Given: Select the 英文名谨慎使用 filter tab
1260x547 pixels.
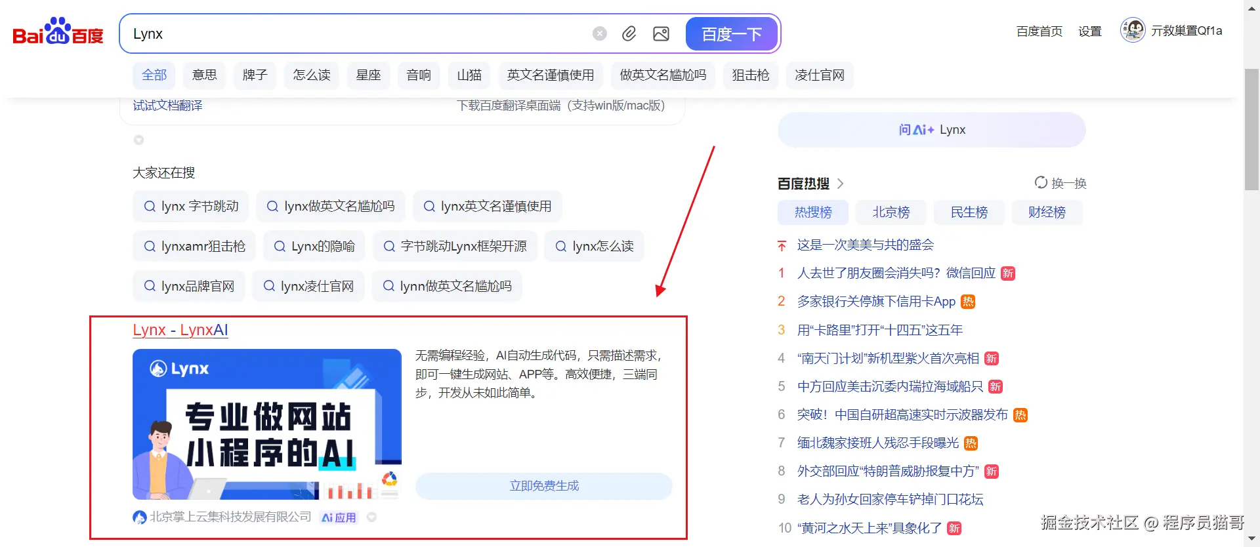Looking at the screenshot, I should click(551, 75).
